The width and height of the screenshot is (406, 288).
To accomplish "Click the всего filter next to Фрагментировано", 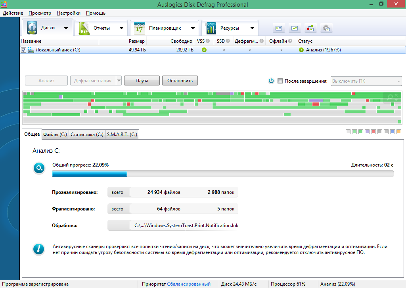I will click(x=119, y=208).
